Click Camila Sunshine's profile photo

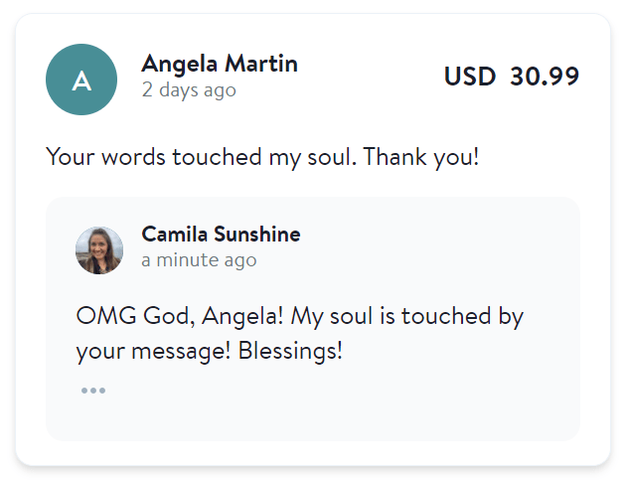pyautogui.click(x=99, y=250)
